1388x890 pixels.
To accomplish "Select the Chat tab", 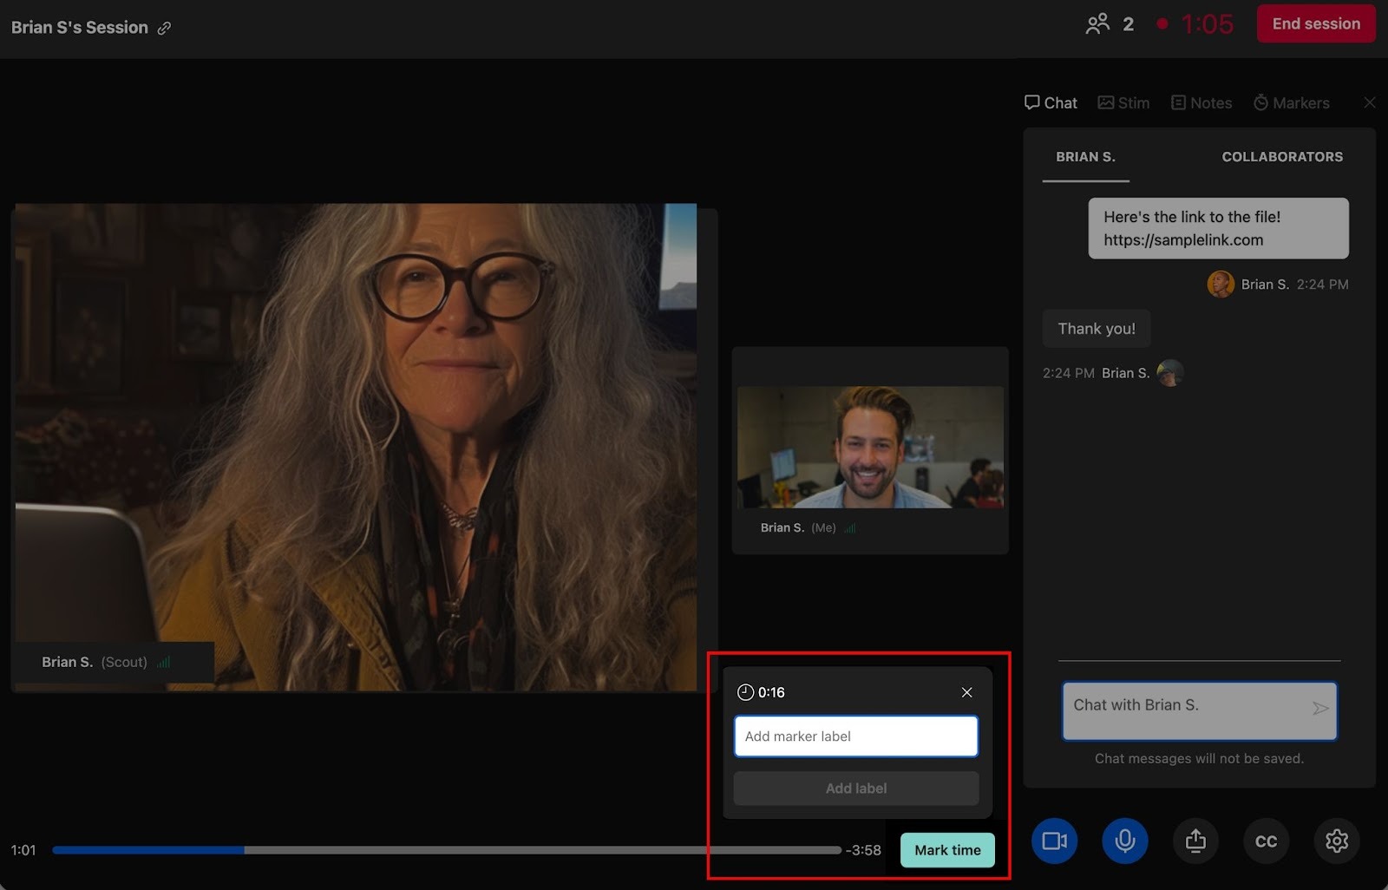I will point(1051,102).
